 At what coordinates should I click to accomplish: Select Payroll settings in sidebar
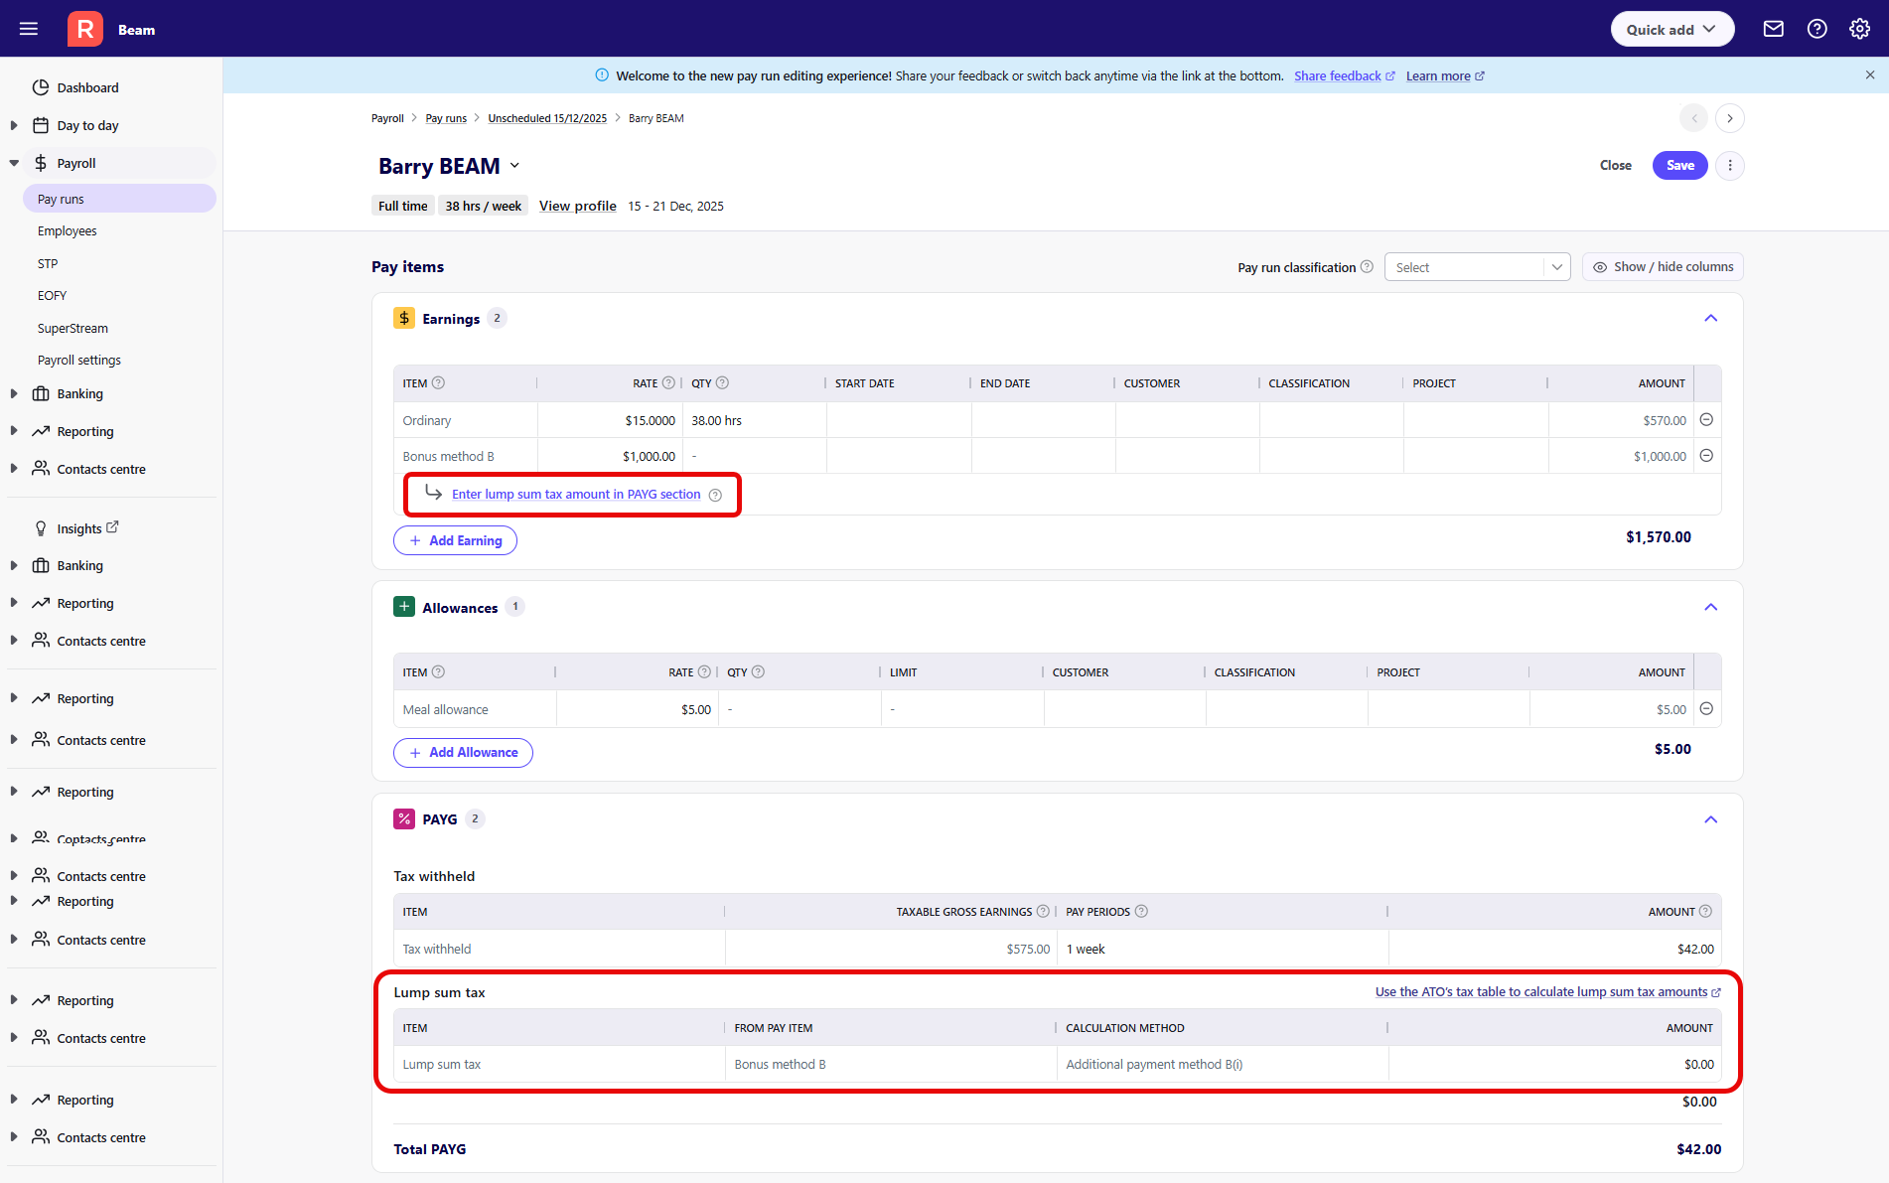(x=79, y=361)
